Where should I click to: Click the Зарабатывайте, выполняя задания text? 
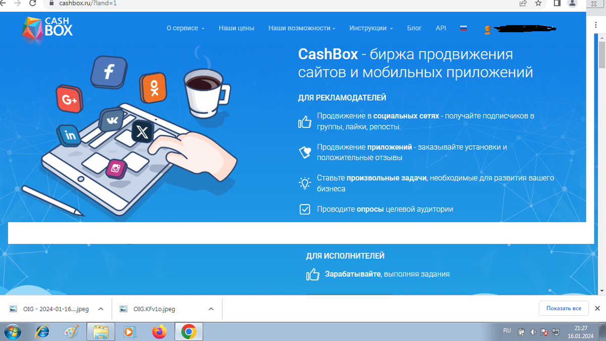click(x=387, y=274)
